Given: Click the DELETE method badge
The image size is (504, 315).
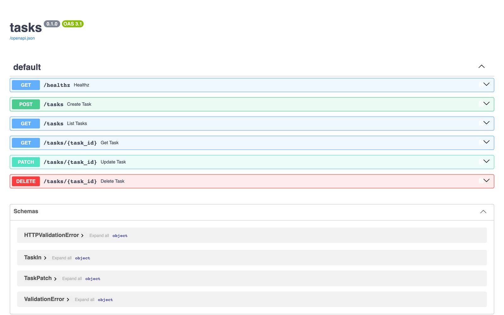Looking at the screenshot, I should [x=26, y=181].
